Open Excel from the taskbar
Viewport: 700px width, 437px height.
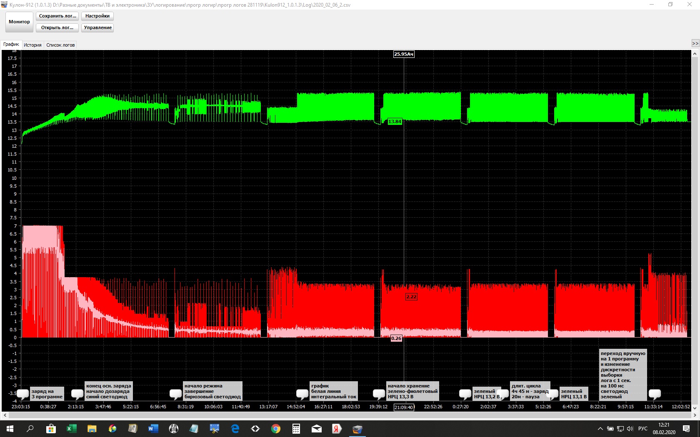pyautogui.click(x=71, y=429)
